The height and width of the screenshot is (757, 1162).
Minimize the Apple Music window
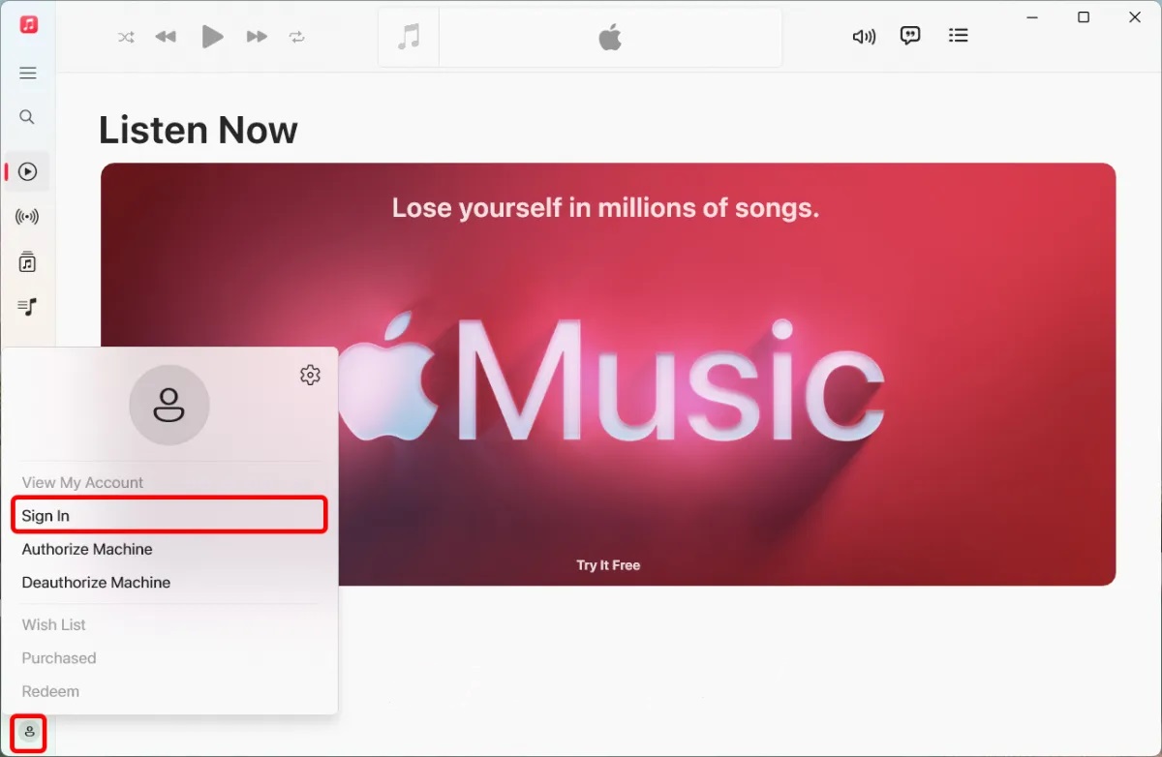[1031, 17]
